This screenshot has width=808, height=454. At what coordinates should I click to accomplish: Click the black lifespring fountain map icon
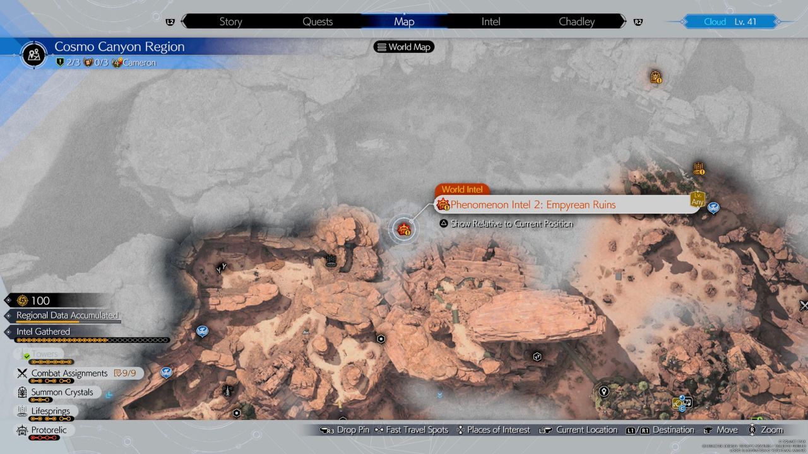click(331, 260)
